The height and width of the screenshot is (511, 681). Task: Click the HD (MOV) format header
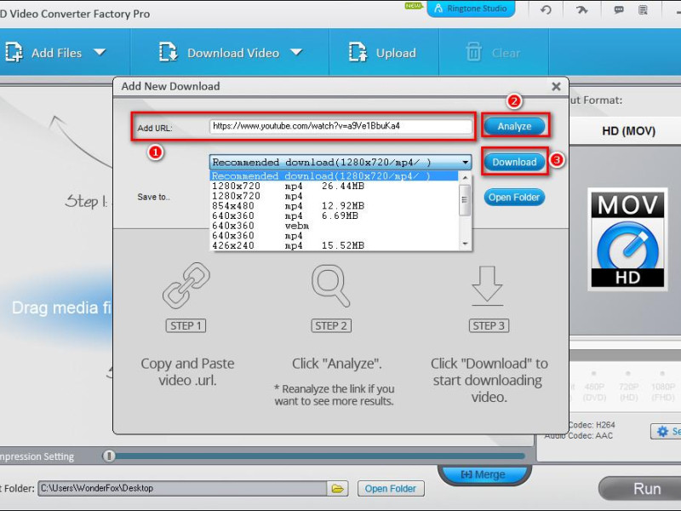click(628, 131)
